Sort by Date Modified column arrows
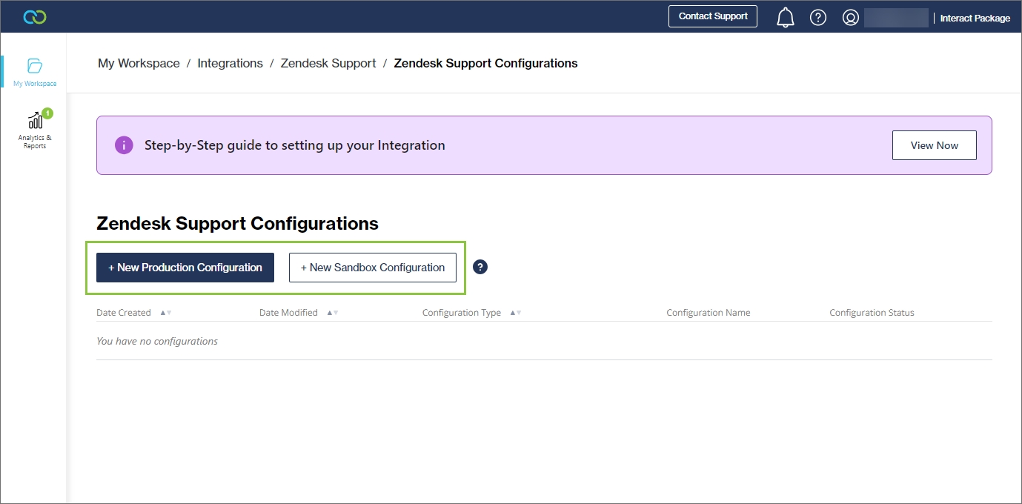 (333, 313)
